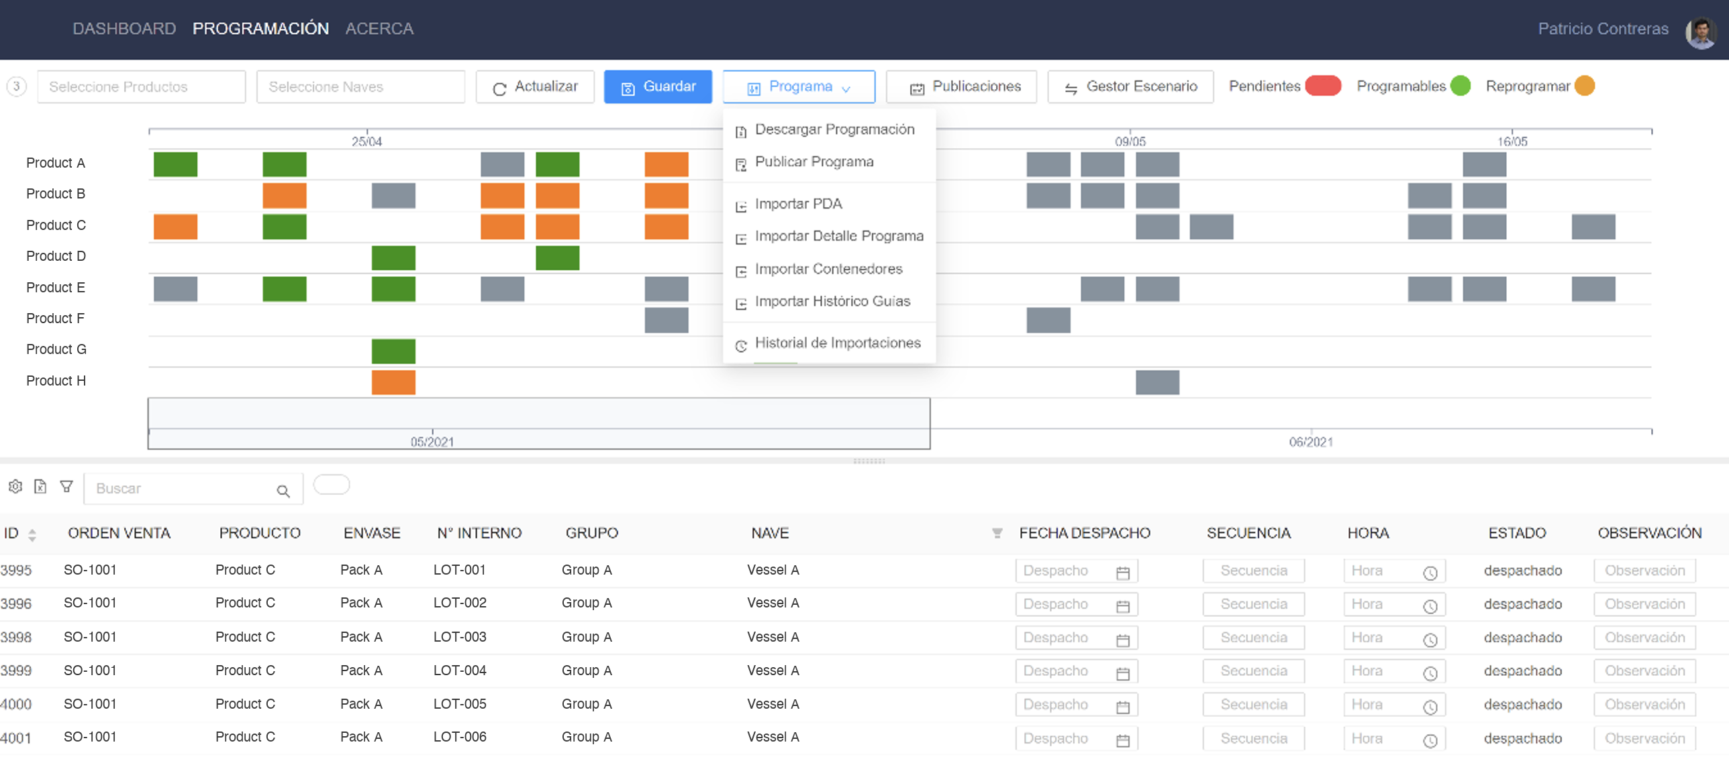Click the Guardar button
Viewport: 1729px width, 759px height.
[x=658, y=86]
